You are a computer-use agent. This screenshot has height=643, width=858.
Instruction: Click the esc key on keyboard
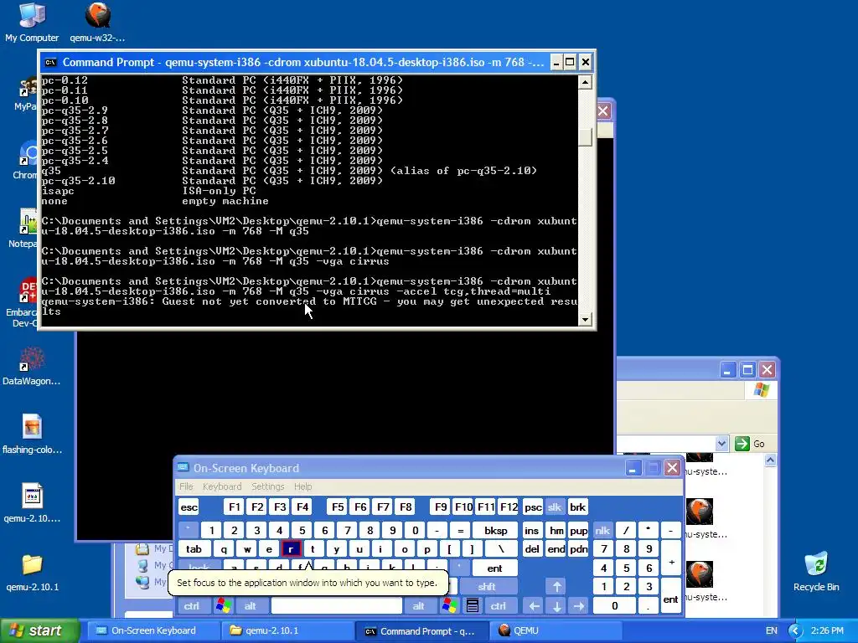tap(189, 507)
